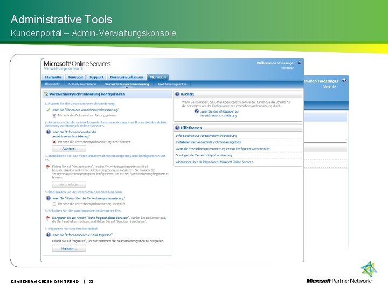Viewport: 388px width, 291px height.
Task: Click the red flag icon in step 3
Action: [x=48, y=167]
